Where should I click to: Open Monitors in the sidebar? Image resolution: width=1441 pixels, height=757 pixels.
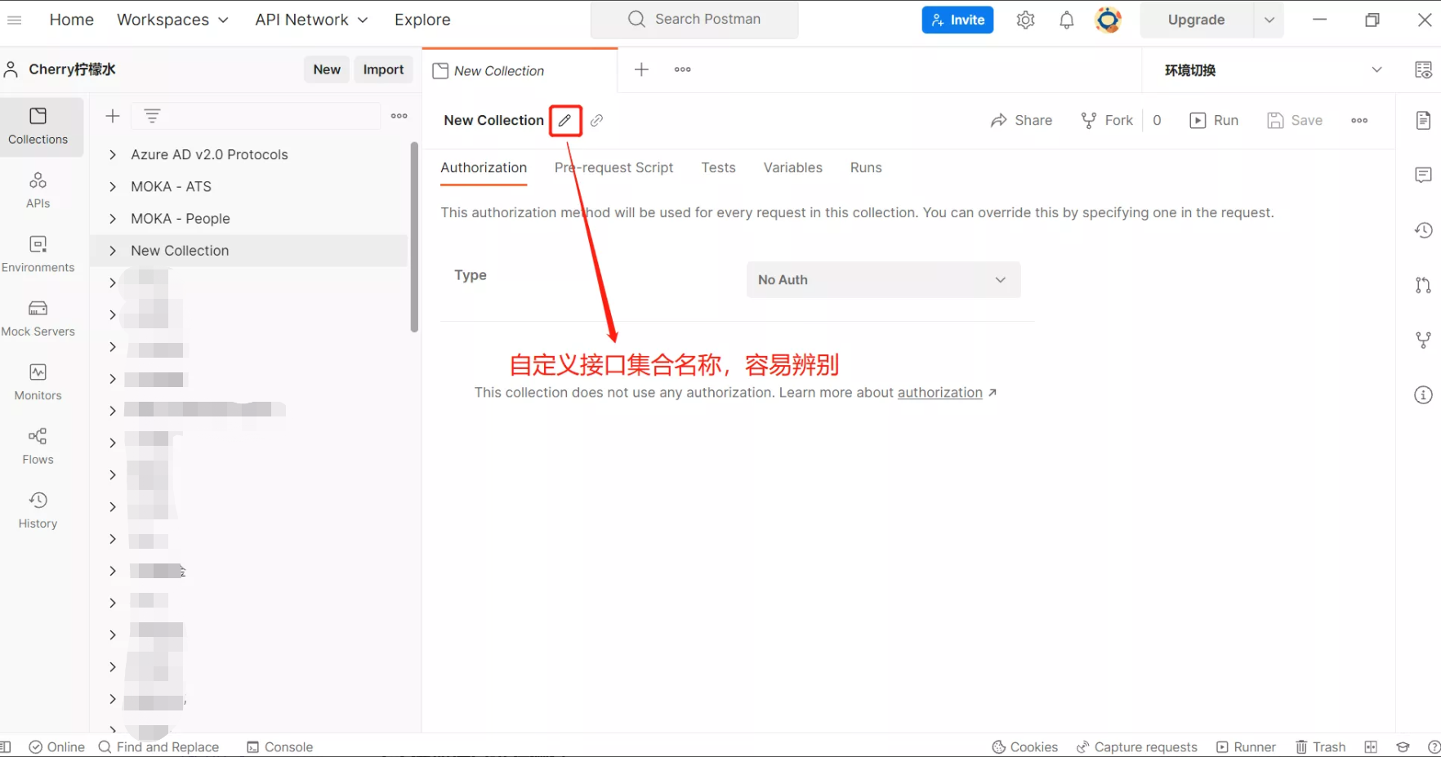38,383
